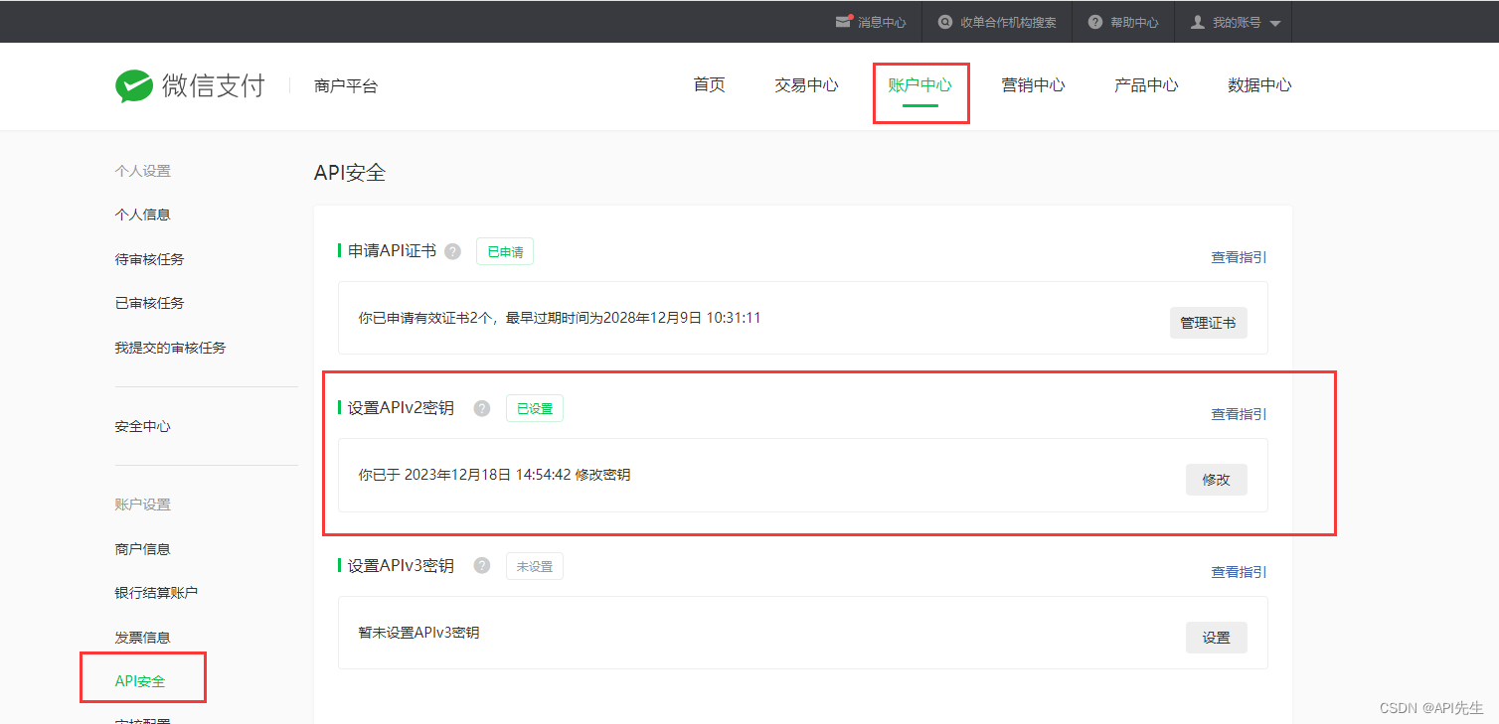The image size is (1499, 724).
Task: Click the WeChat Pay logo icon
Action: (x=134, y=86)
